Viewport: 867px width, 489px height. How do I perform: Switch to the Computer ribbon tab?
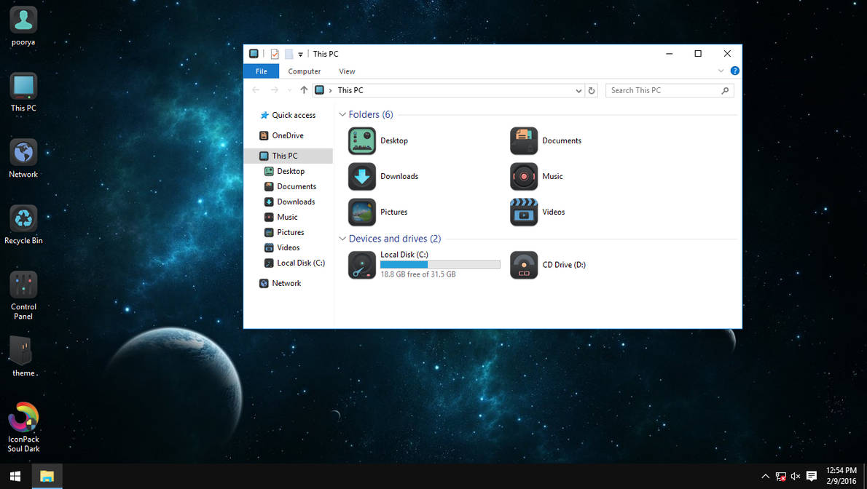(x=304, y=71)
